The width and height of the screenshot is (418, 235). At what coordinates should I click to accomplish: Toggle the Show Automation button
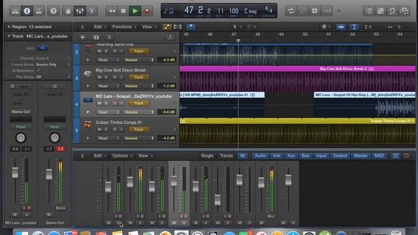167,27
